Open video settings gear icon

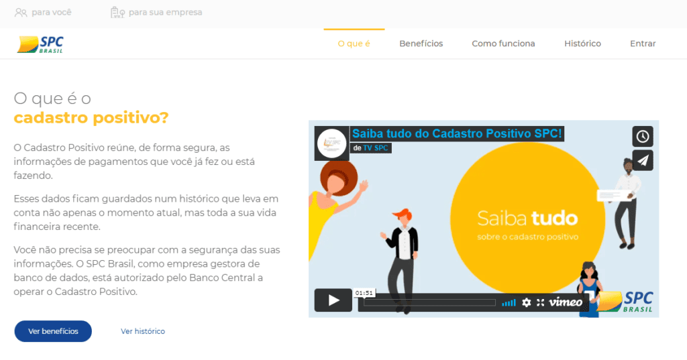pos(527,302)
